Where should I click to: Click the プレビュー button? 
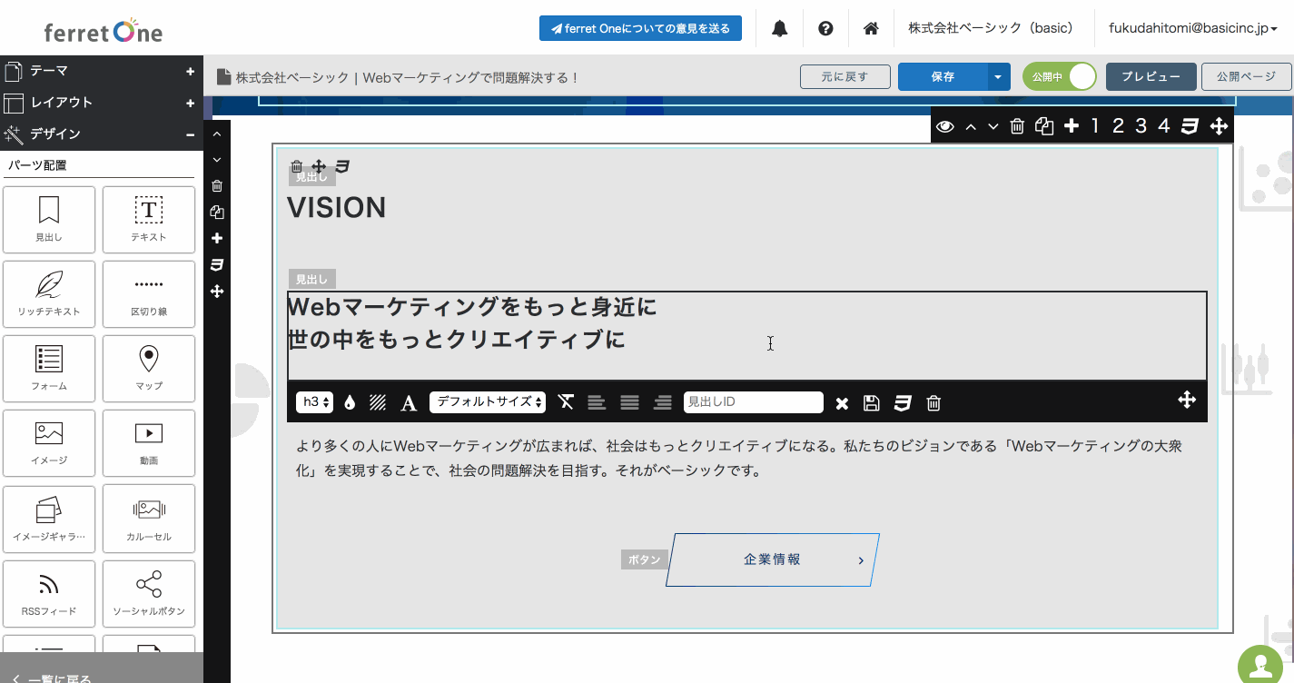[x=1151, y=77]
